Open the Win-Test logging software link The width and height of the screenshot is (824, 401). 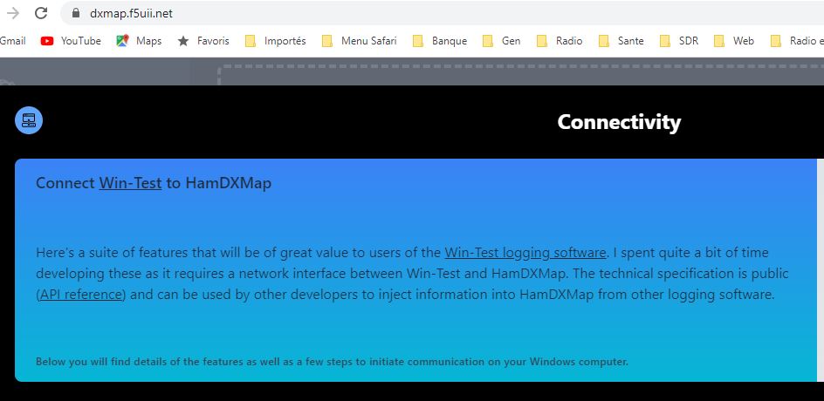525,253
